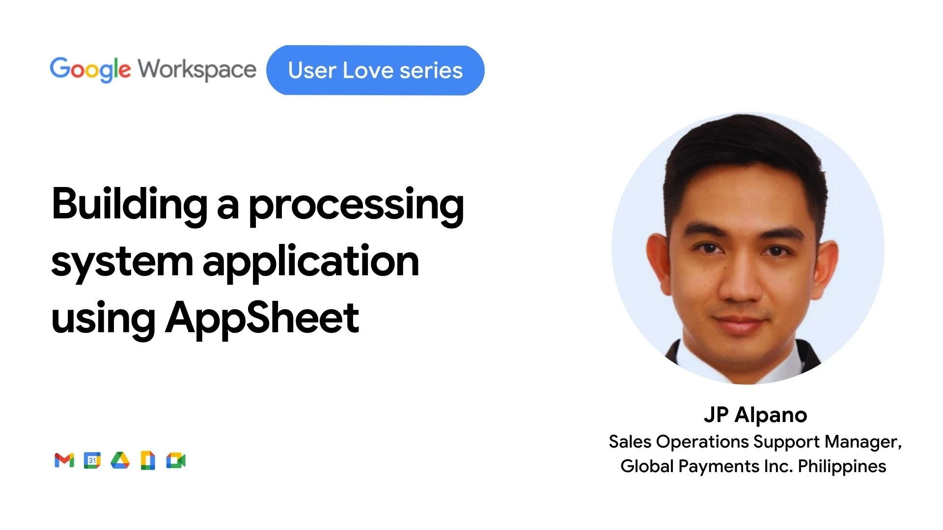Click the speaker's circular portrait photo
943x530 pixels.
point(748,248)
